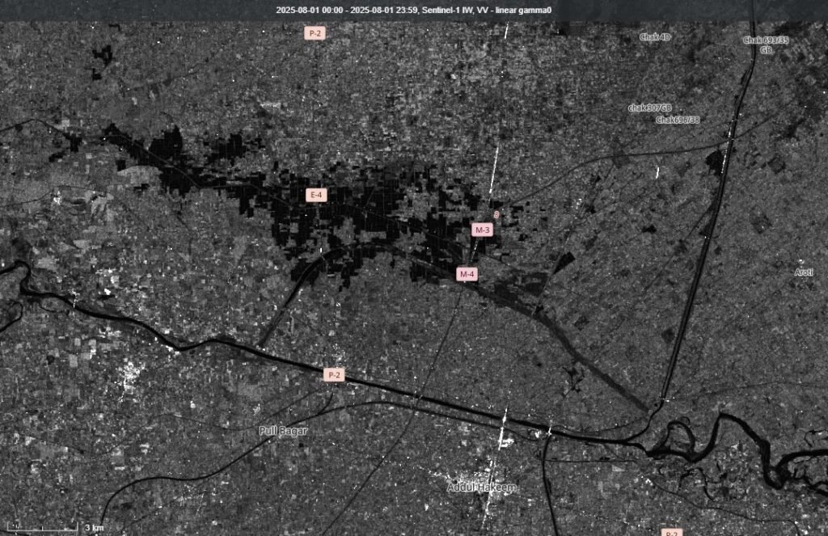828x536 pixels.
Task: Click the Chak 4D place label
Action: (655, 37)
